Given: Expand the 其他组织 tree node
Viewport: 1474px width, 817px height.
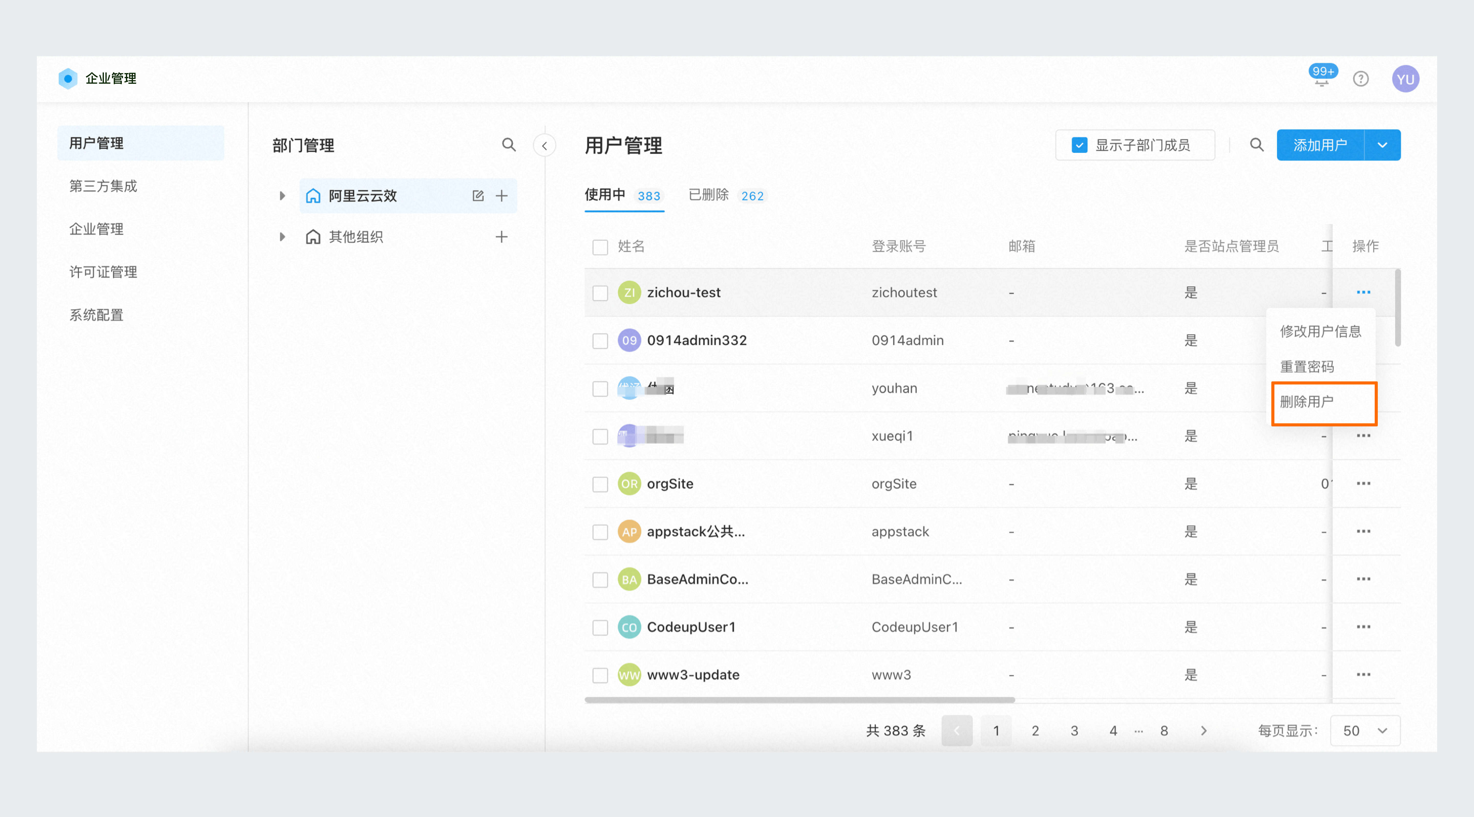Looking at the screenshot, I should click(282, 237).
